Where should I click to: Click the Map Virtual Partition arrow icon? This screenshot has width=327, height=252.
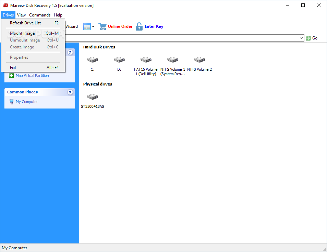coord(11,76)
